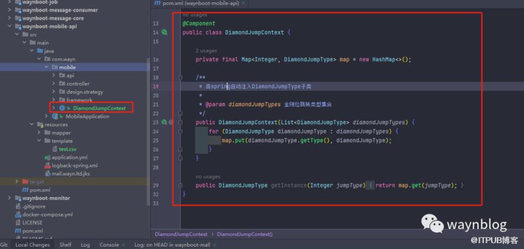Expand the waynboot-monitor module
Viewport: 524px width, 249px height.
tap(9, 198)
